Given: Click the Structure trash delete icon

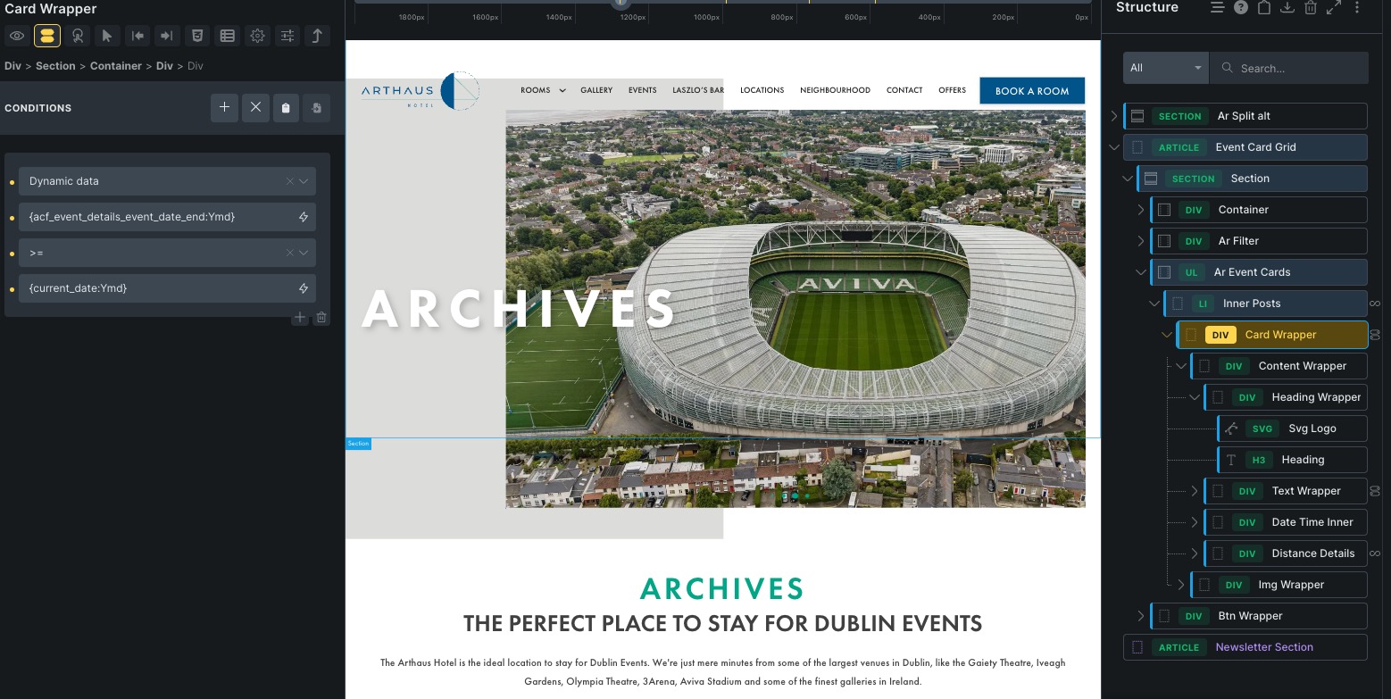Looking at the screenshot, I should [x=1311, y=7].
